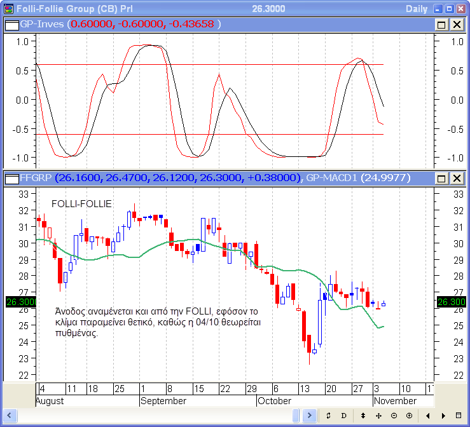
Task: Click the rescale Y-axis arrows icon
Action: coord(363,416)
